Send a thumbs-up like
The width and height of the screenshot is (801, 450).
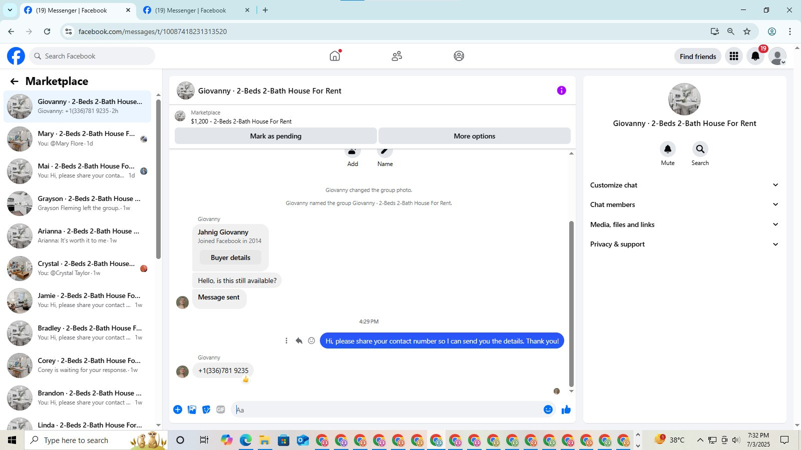[x=566, y=409]
